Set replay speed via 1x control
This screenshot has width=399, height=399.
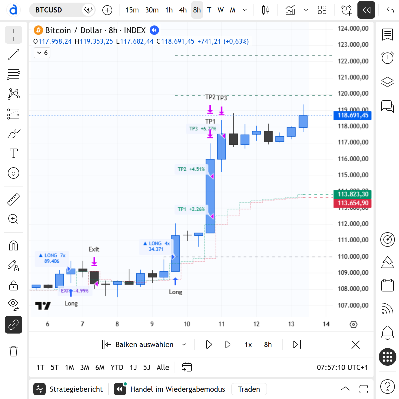click(x=248, y=345)
